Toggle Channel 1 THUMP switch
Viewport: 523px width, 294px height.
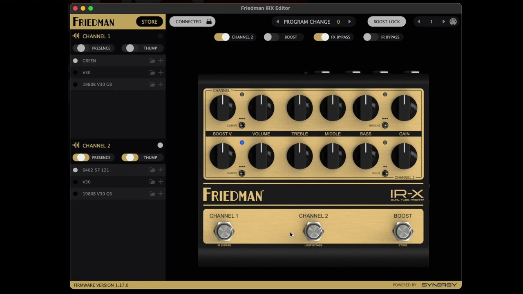[130, 48]
